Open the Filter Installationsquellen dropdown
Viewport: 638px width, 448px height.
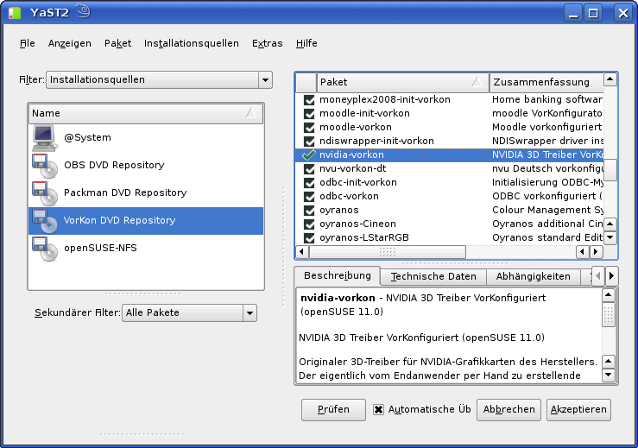click(x=159, y=79)
